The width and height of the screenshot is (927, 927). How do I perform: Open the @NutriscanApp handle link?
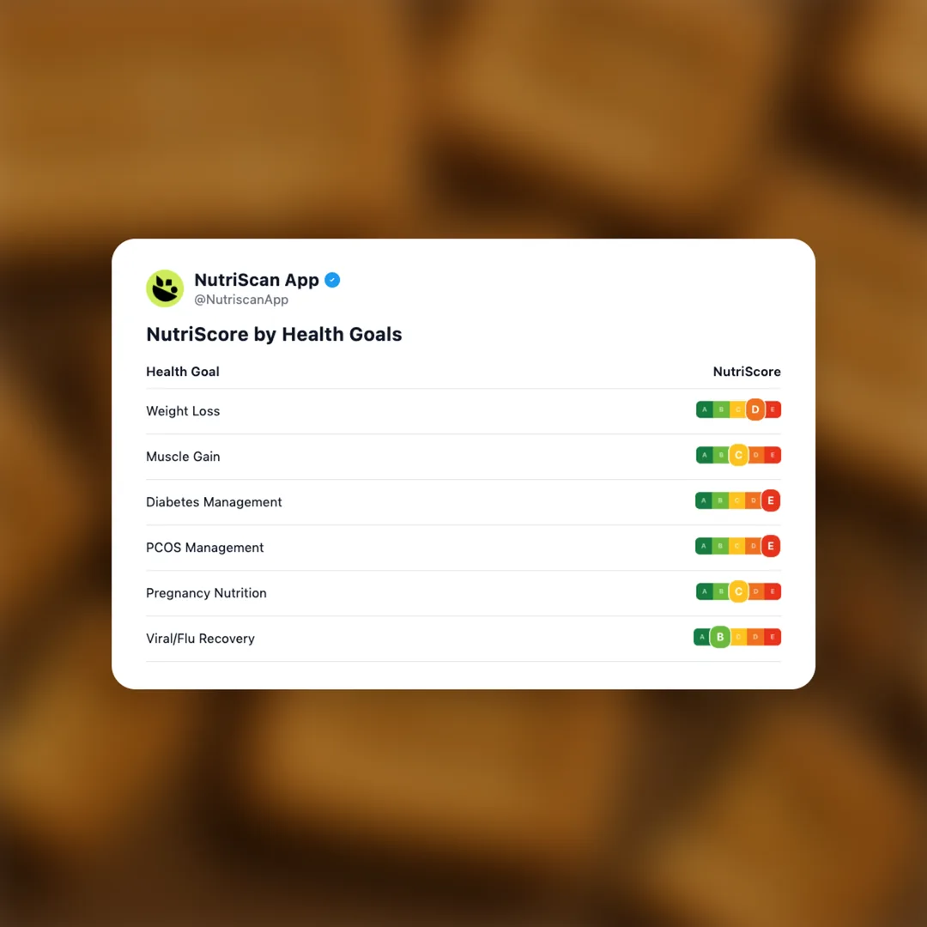point(241,300)
